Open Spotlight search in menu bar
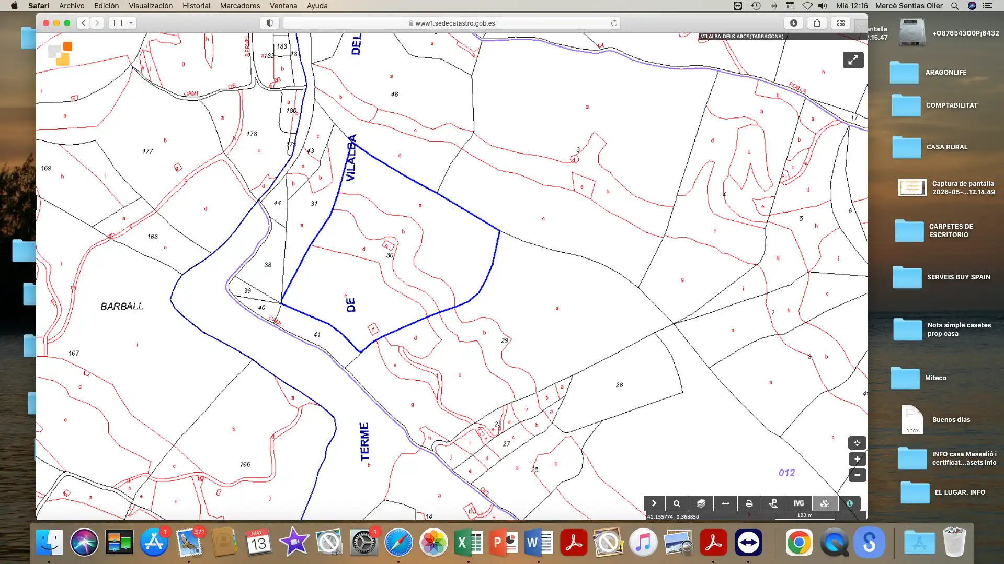Image resolution: width=1004 pixels, height=564 pixels. (955, 6)
